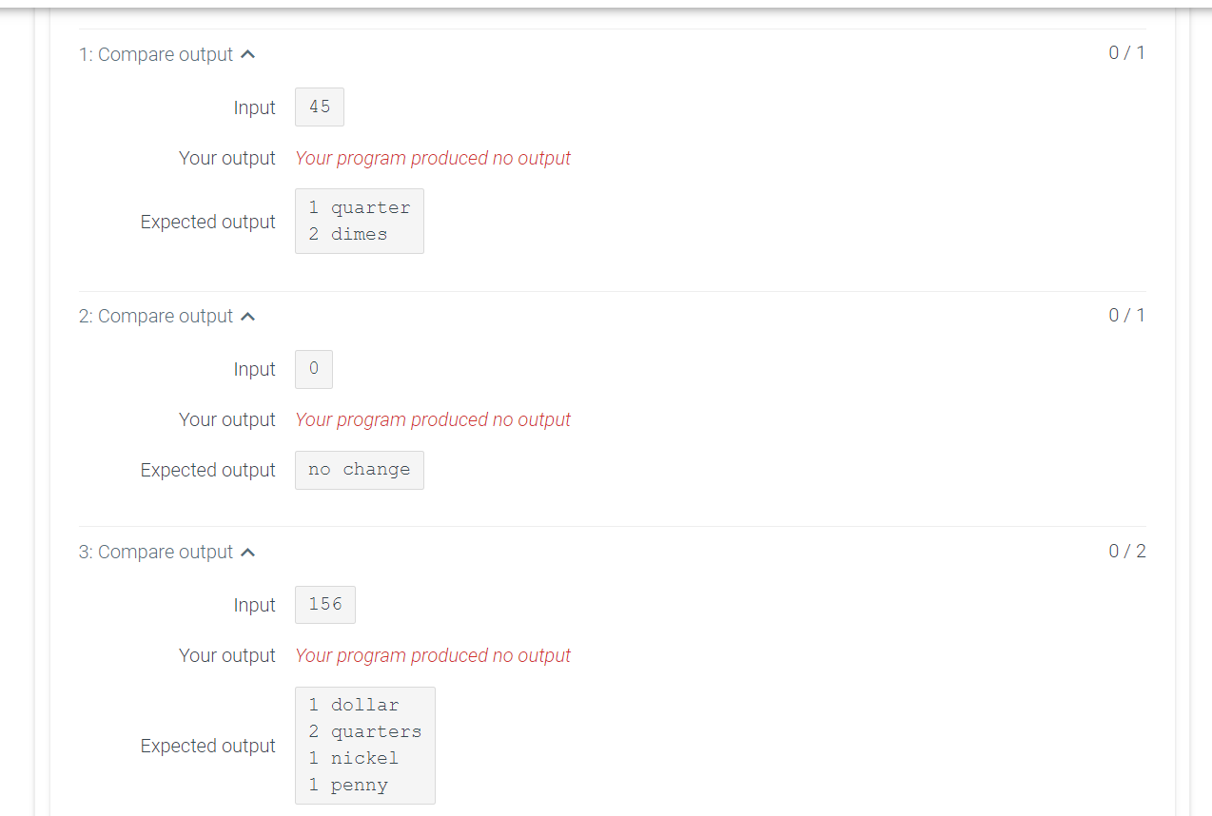Click the input box containing 45
This screenshot has width=1212, height=816.
coord(319,107)
